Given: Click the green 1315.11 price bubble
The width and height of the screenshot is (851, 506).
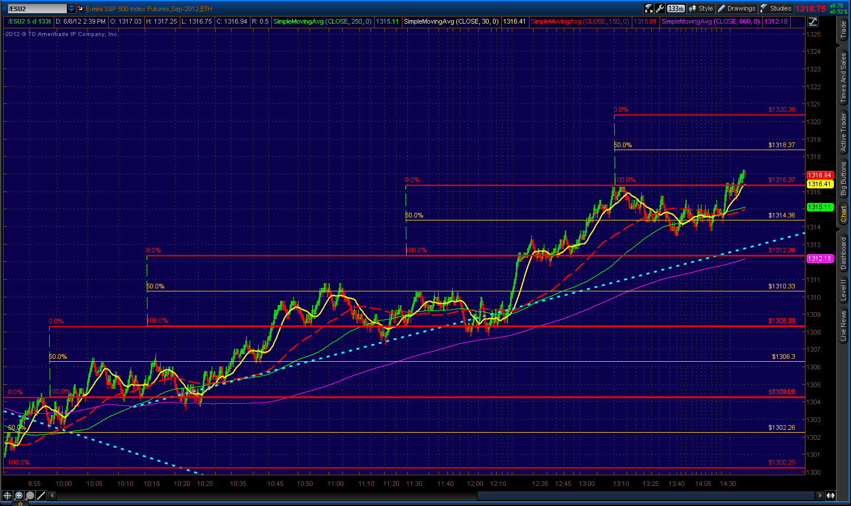Looking at the screenshot, I should [x=820, y=207].
